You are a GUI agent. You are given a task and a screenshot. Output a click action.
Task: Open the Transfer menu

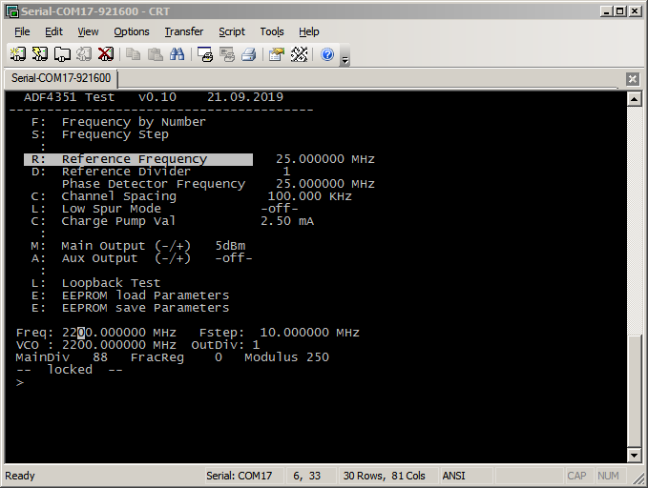click(184, 31)
